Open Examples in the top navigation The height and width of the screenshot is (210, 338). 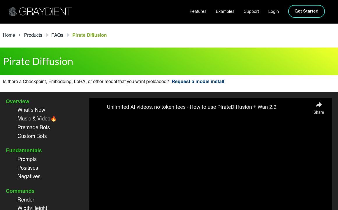[225, 11]
